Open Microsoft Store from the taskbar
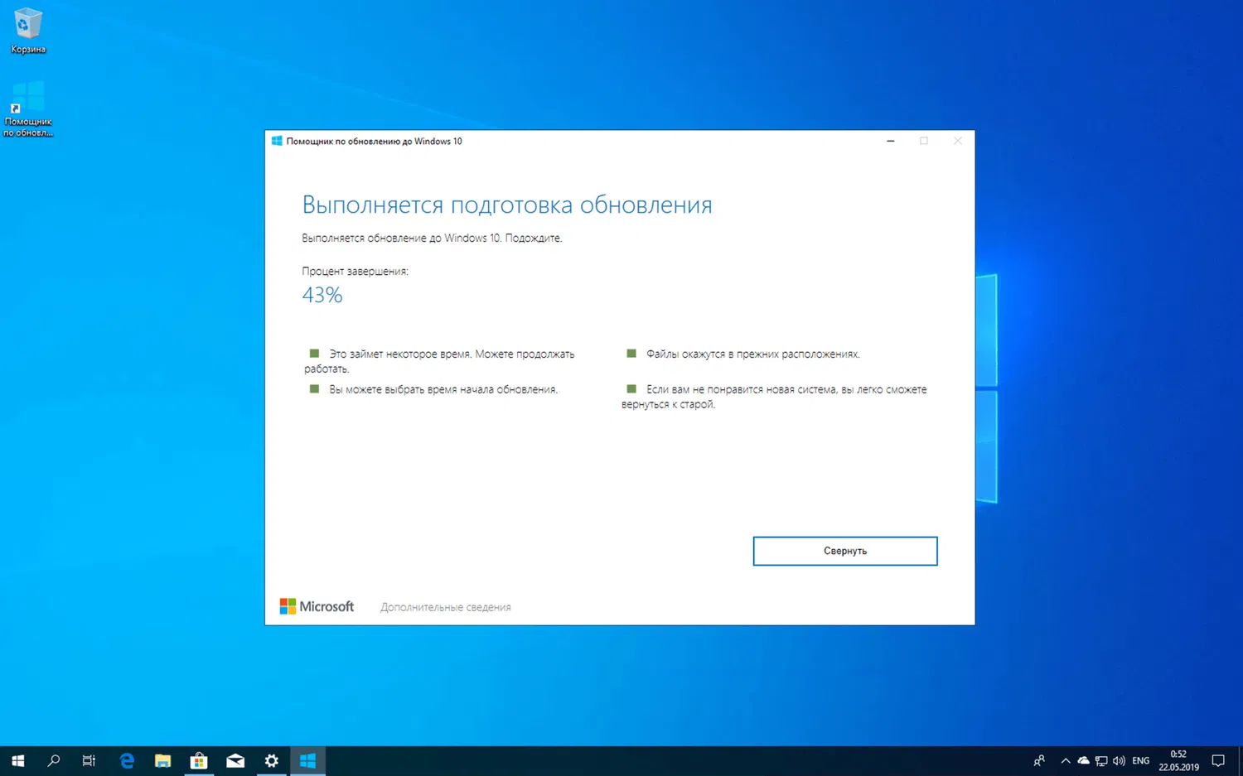The image size is (1243, 776). (x=199, y=760)
